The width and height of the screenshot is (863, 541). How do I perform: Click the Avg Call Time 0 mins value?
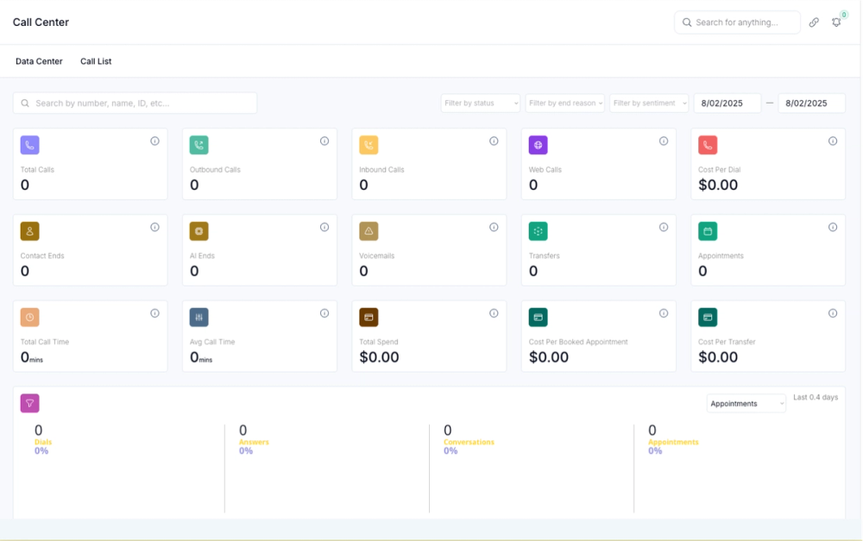pyautogui.click(x=201, y=358)
